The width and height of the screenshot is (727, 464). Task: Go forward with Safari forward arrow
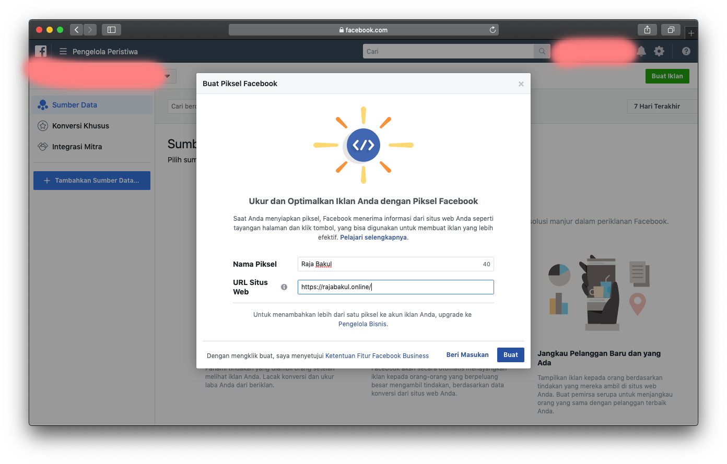[x=90, y=30]
